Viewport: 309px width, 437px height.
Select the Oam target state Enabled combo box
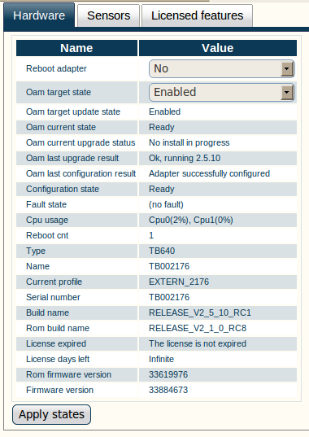tap(222, 92)
